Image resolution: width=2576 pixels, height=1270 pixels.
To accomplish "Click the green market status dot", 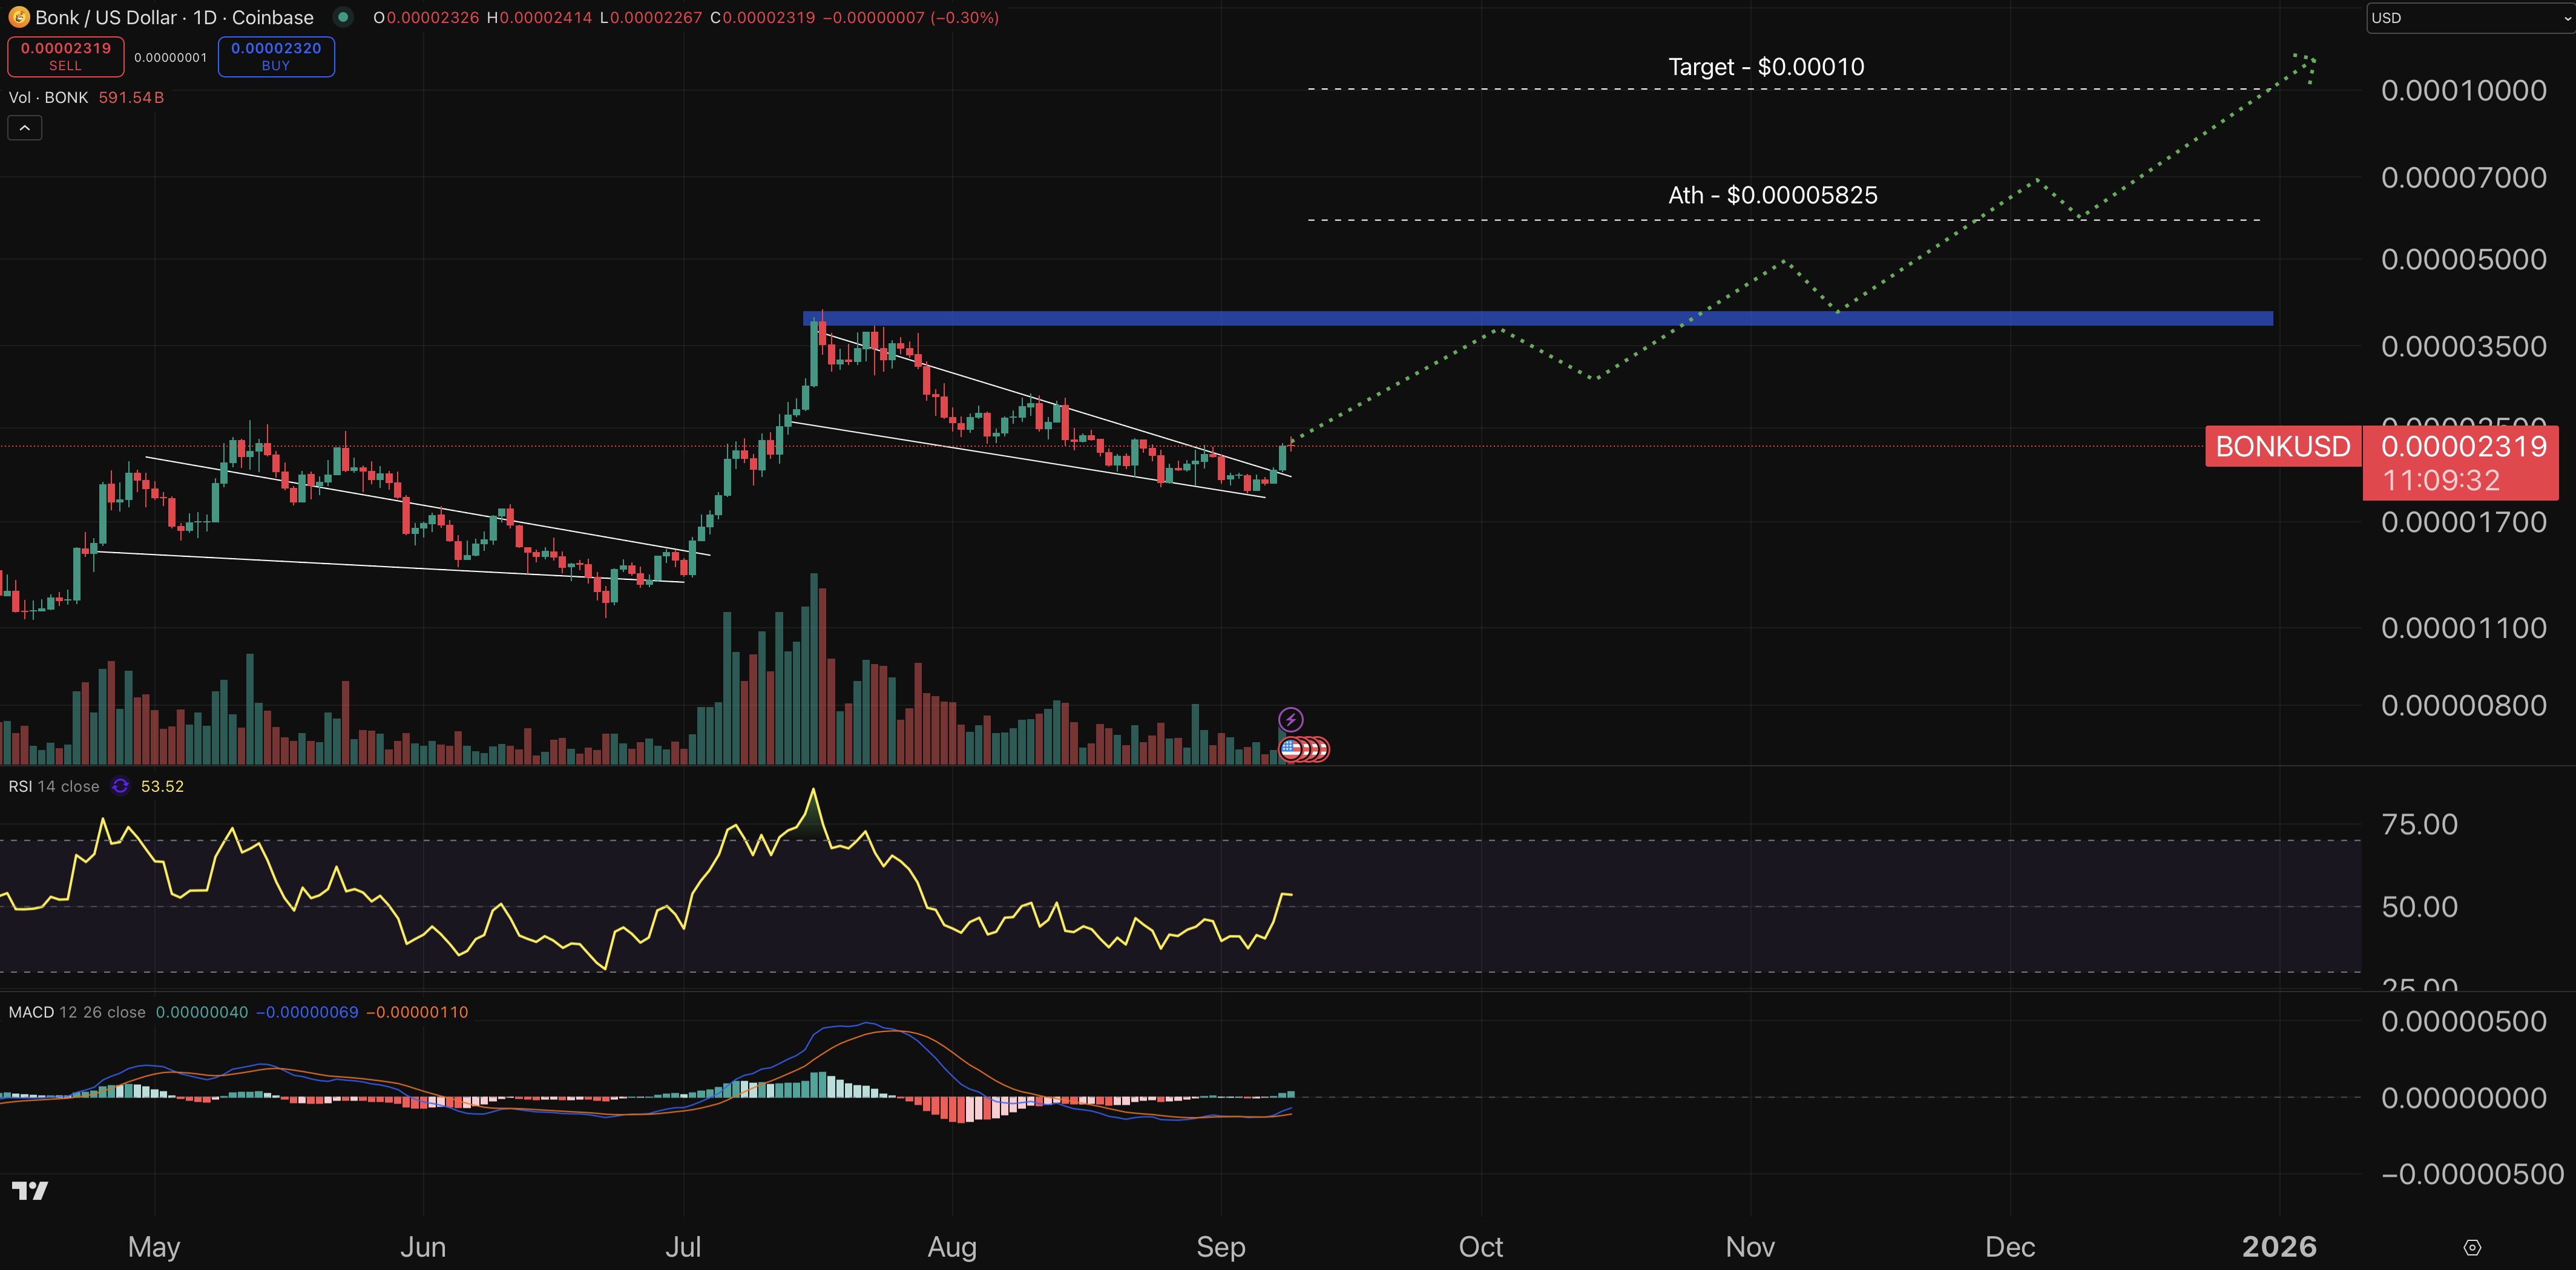I will tap(343, 17).
